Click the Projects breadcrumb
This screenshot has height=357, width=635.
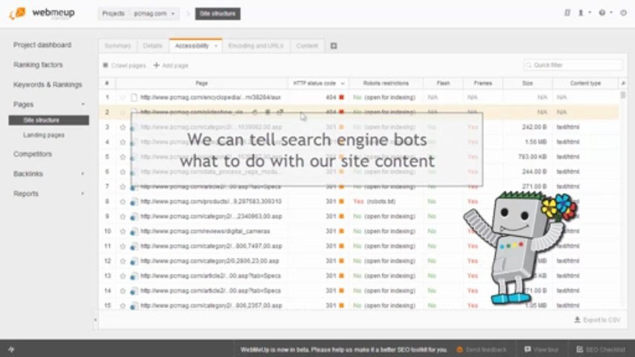pyautogui.click(x=114, y=13)
